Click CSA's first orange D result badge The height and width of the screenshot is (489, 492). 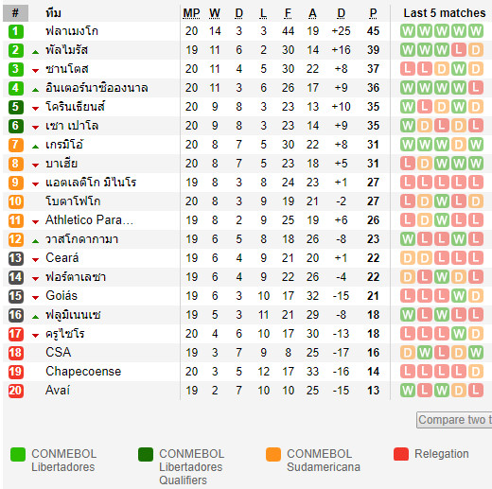click(408, 353)
